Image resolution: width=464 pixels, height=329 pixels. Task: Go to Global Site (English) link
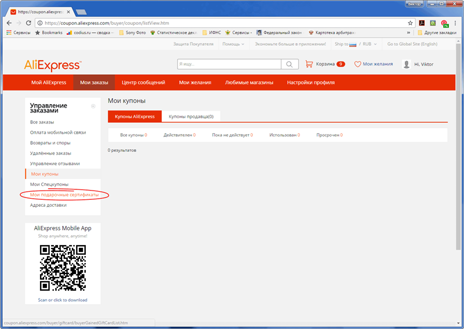[412, 44]
